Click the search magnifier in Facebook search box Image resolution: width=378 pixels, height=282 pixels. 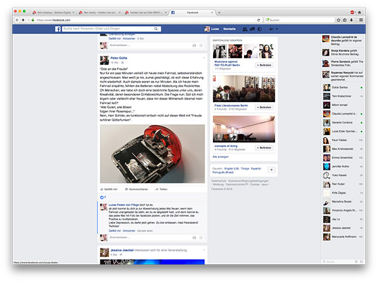(x=156, y=29)
